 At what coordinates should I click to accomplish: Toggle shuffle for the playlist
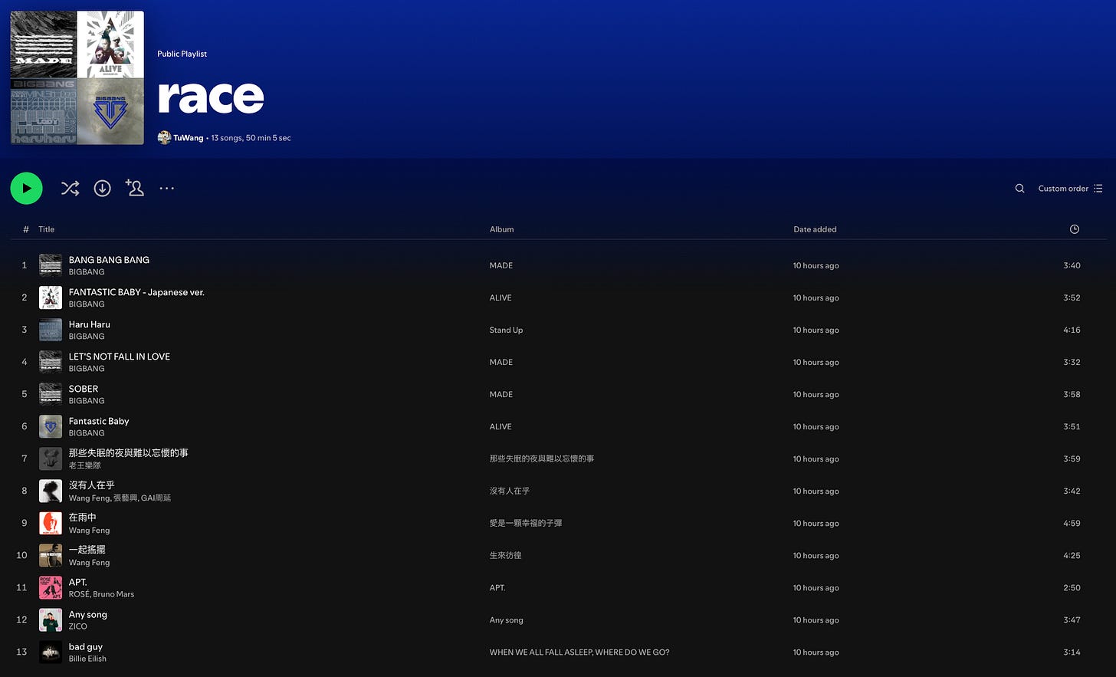click(x=70, y=188)
